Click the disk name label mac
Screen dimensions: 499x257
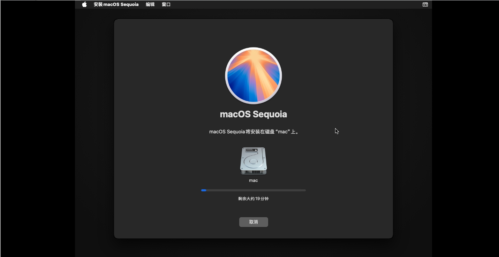tap(254, 181)
